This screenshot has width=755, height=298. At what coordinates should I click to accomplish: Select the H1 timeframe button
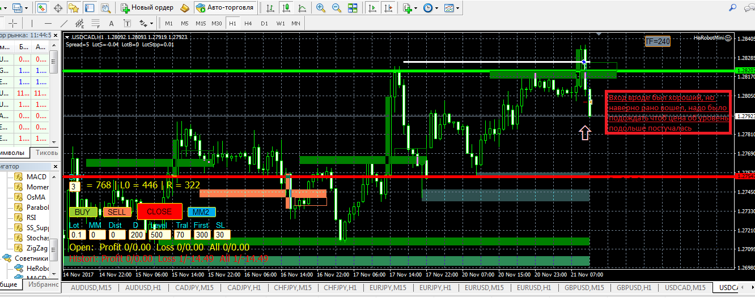click(232, 23)
